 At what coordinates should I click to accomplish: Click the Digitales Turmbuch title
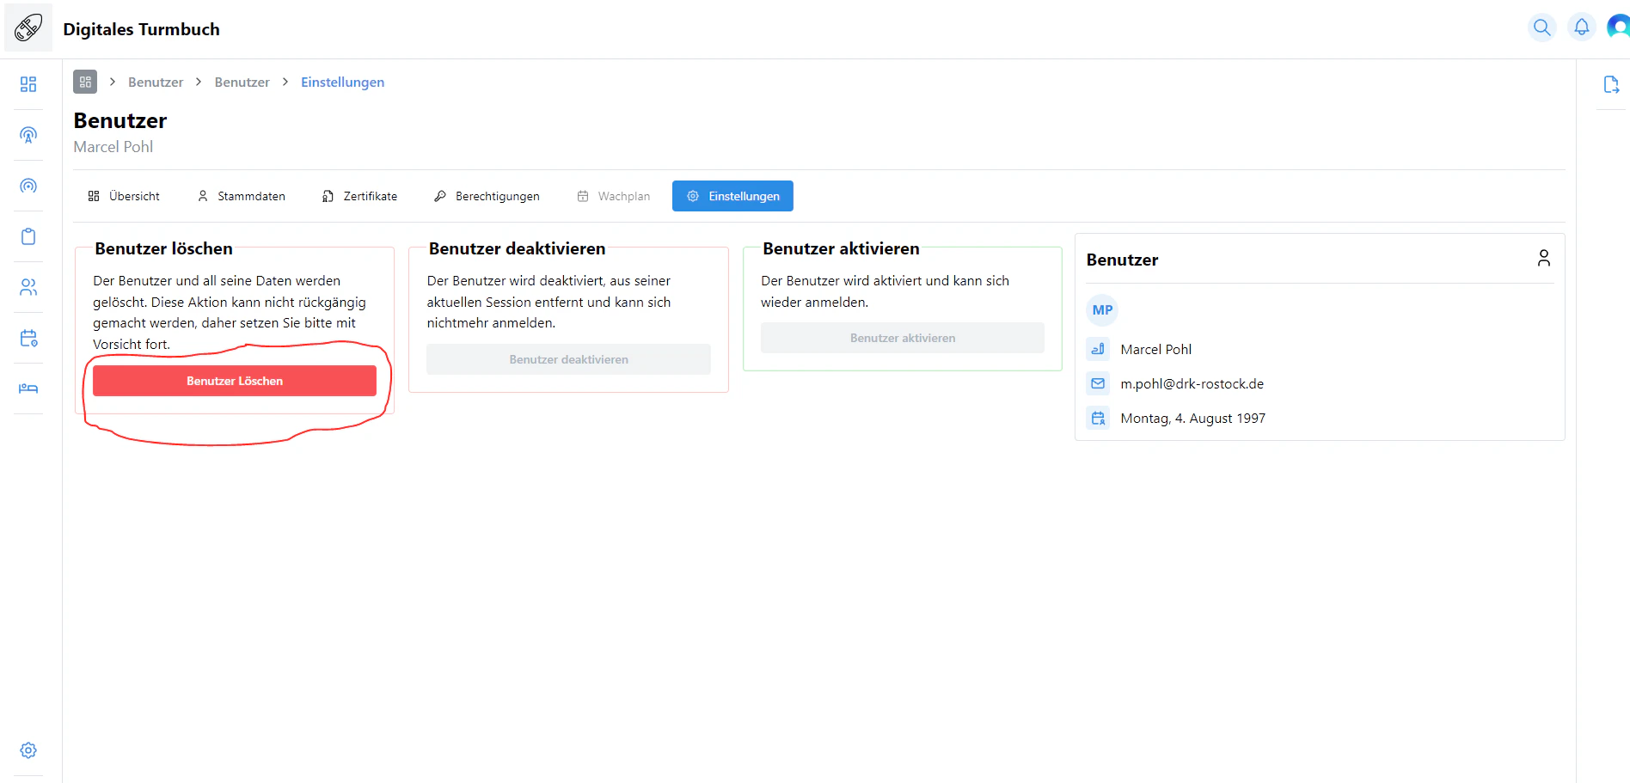(141, 29)
